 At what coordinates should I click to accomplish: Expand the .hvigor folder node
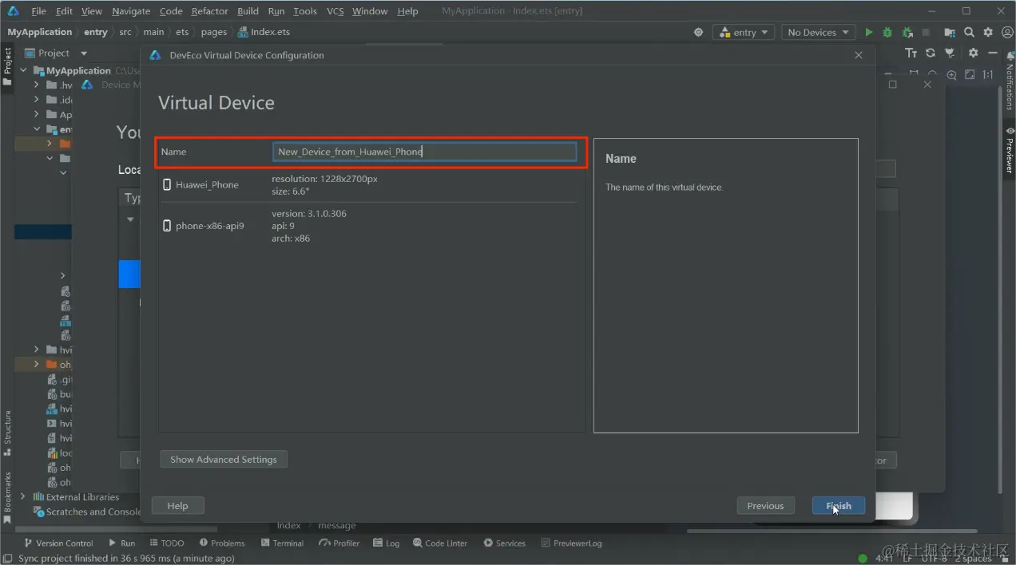(36, 85)
